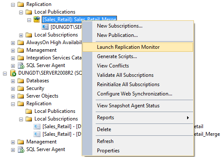Select the [Sales_Retail]: Sales_Retail_Merge publication
The width and height of the screenshot is (222, 157).
(79, 20)
